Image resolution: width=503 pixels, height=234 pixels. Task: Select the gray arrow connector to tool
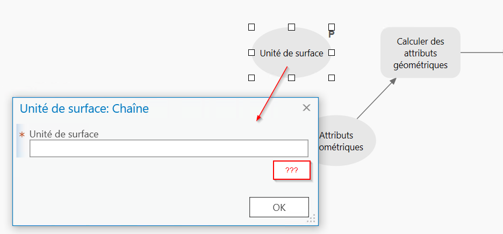pos(376,98)
